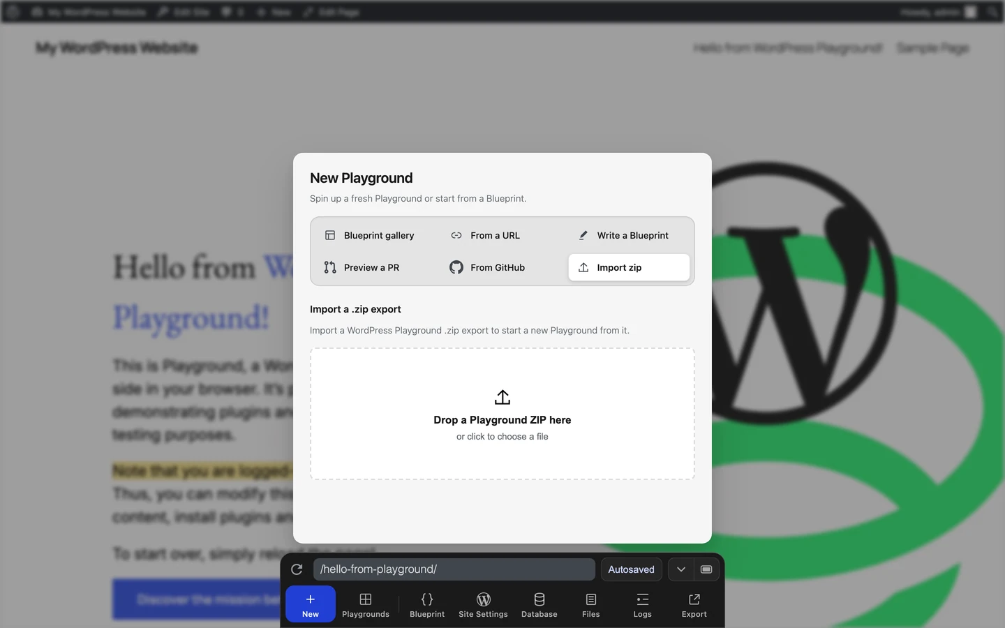Click Edit Page in the admin bar
The width and height of the screenshot is (1005, 628).
pos(332,12)
